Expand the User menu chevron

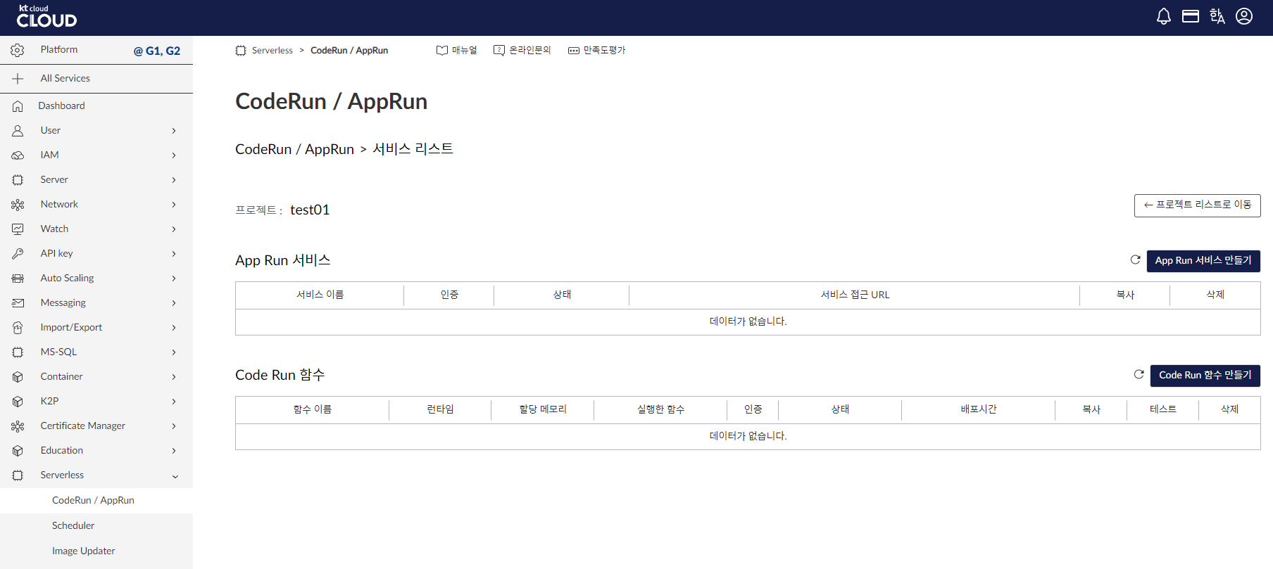pyautogui.click(x=174, y=131)
